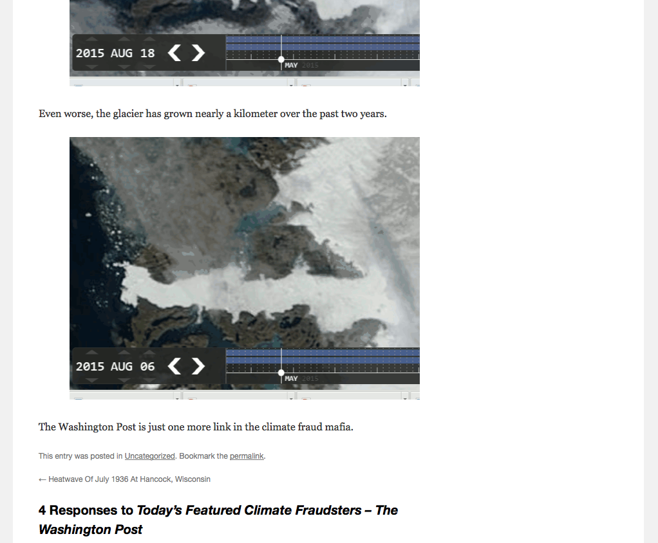Click second taskbar dropdown arrow below AUG 06 image
Viewport: 658px width, 543px height.
291,397
